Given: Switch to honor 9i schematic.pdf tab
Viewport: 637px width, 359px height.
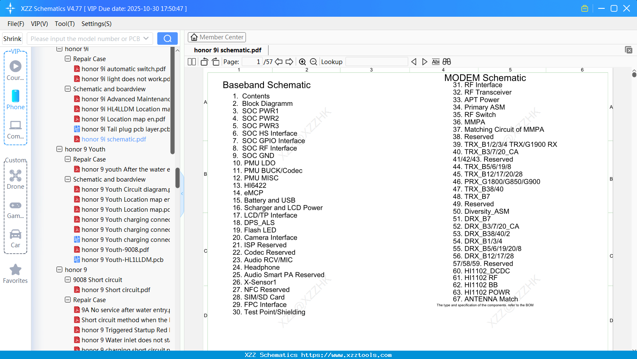Looking at the screenshot, I should click(x=228, y=50).
